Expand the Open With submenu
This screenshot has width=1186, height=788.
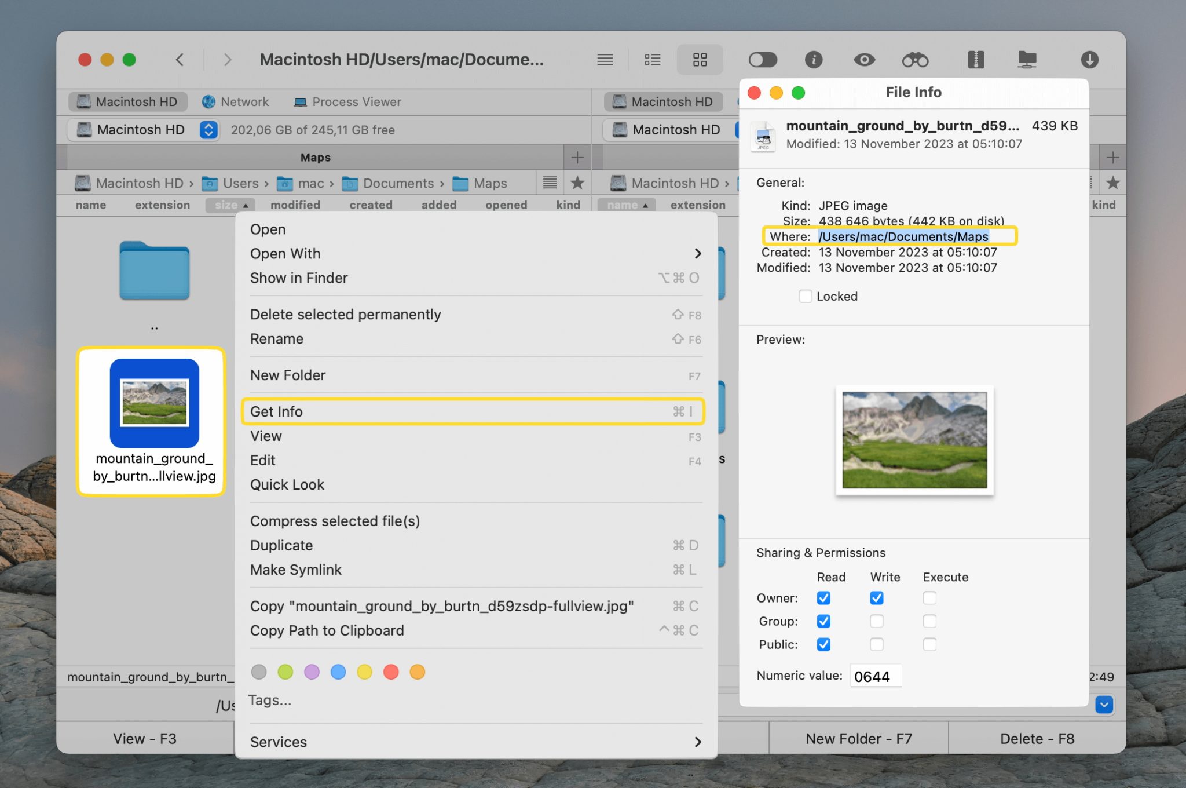697,253
